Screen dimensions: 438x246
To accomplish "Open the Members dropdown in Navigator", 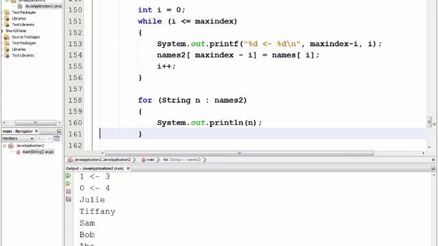I will tap(18, 139).
